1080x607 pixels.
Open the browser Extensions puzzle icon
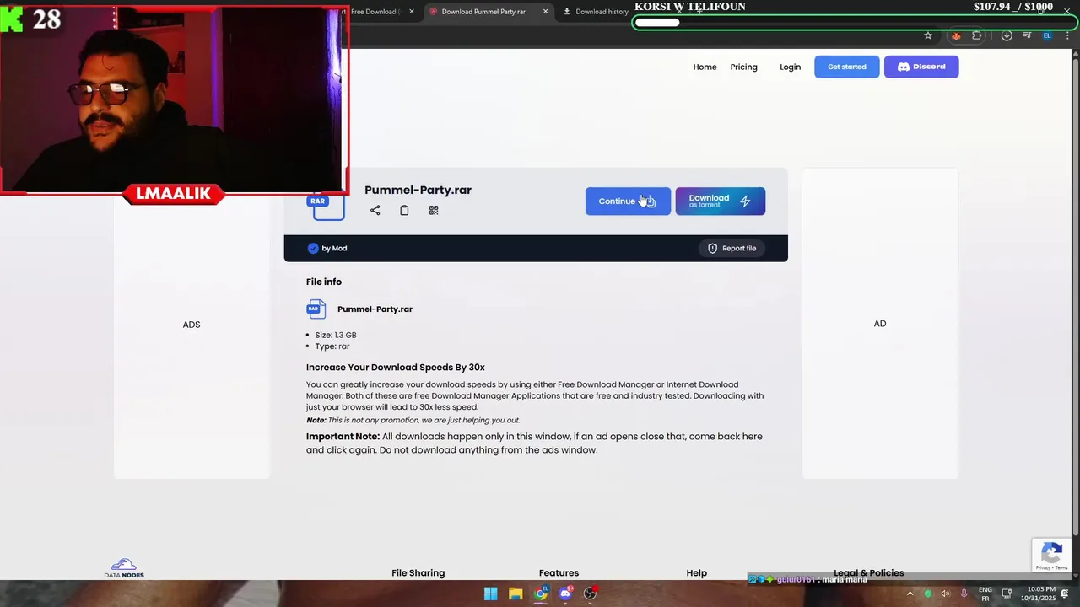pos(977,35)
